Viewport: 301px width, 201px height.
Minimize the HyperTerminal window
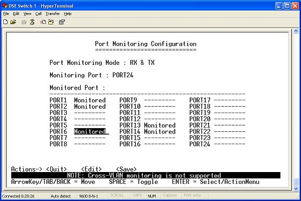[279, 6]
